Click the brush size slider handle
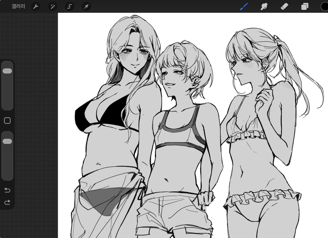The height and width of the screenshot is (238, 328). click(x=7, y=71)
